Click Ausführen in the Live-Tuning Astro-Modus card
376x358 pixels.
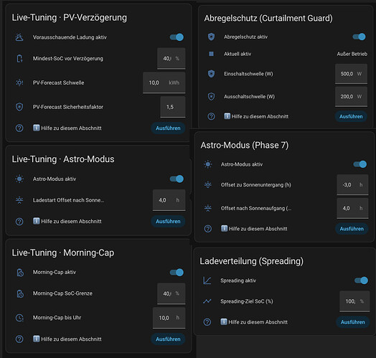(168, 221)
